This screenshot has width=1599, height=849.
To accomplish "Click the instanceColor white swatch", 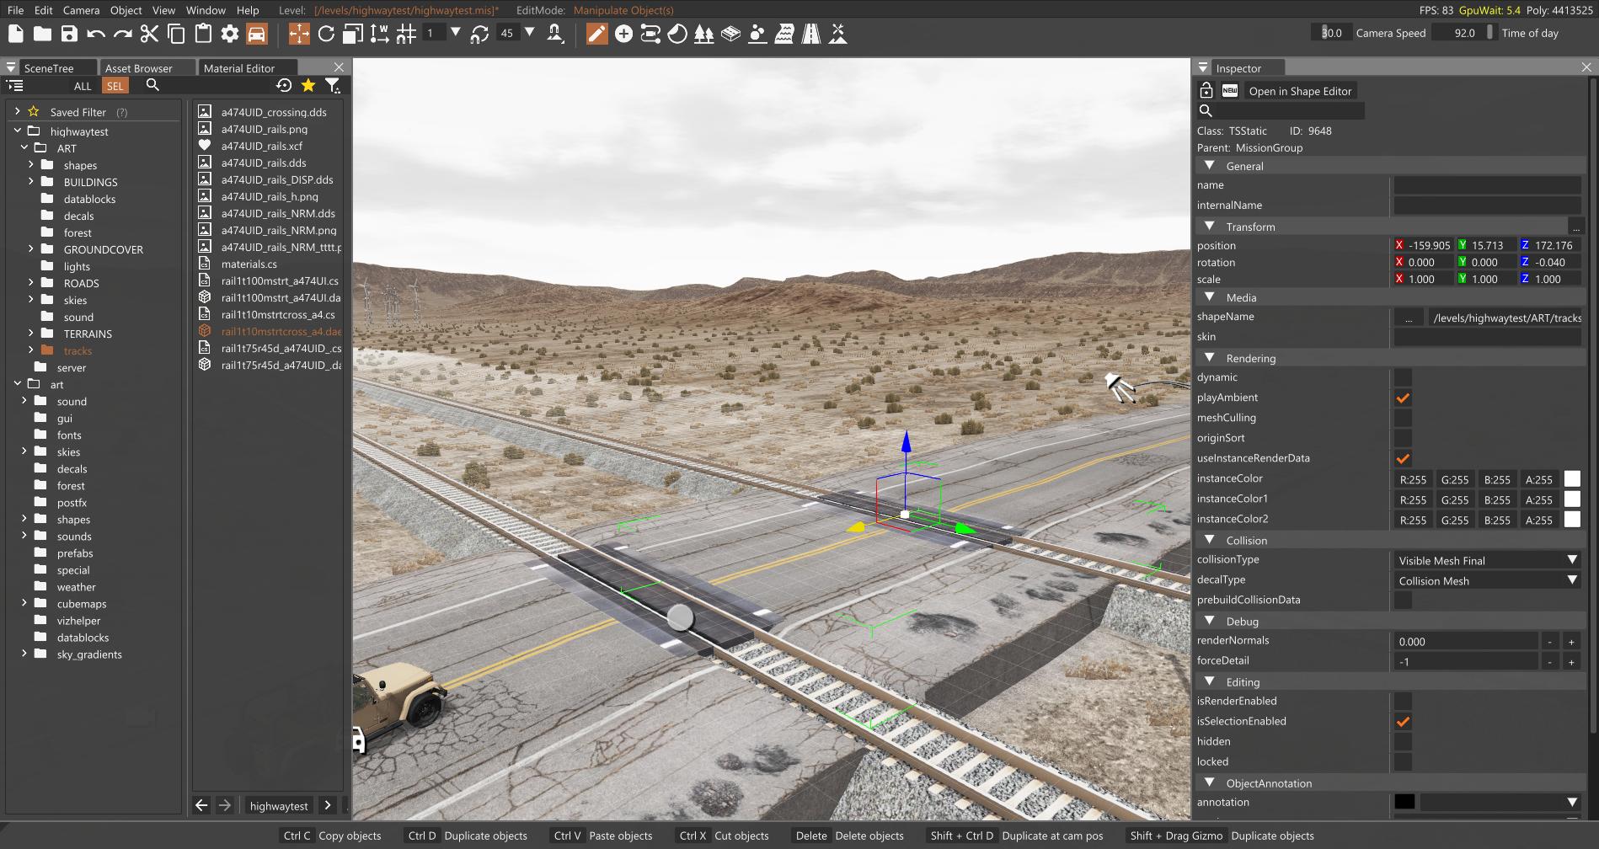I will 1572,479.
